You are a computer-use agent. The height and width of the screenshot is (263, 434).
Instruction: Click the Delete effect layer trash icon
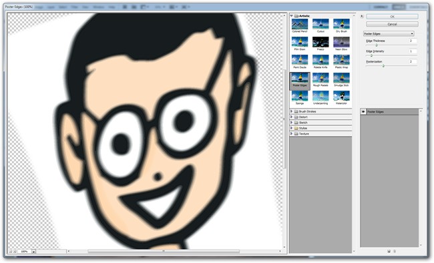(x=395, y=251)
